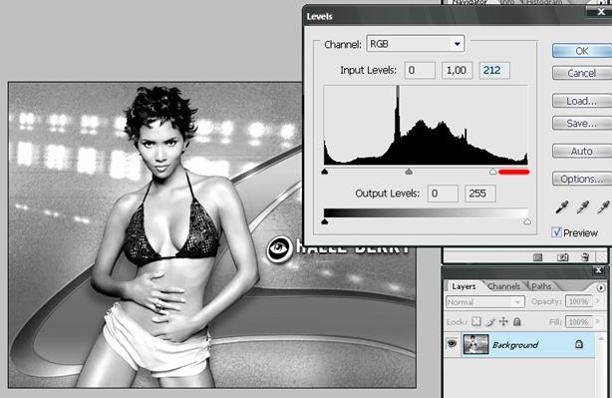The height and width of the screenshot is (398, 612).
Task: Expand the Opacity slider arrow
Action: tap(597, 301)
